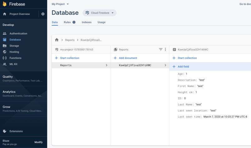
Task: Click the Storage folder icon
Action: 5,46
